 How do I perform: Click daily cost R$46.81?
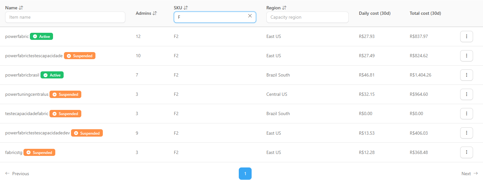point(367,75)
